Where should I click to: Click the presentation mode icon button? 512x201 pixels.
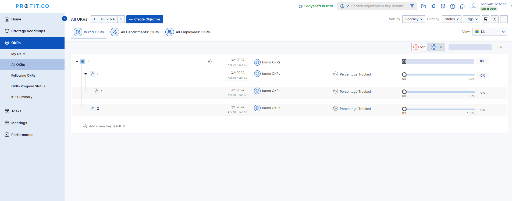click(x=486, y=19)
